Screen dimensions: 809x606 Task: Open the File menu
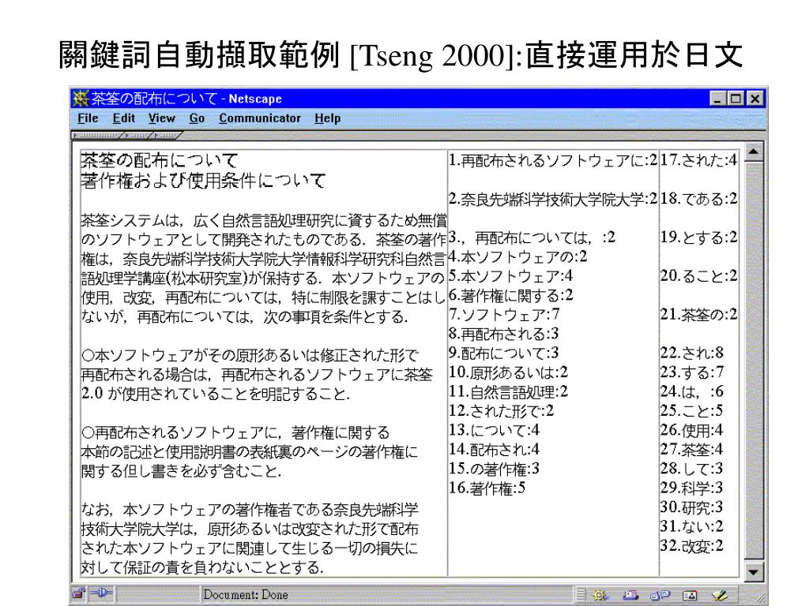click(88, 118)
